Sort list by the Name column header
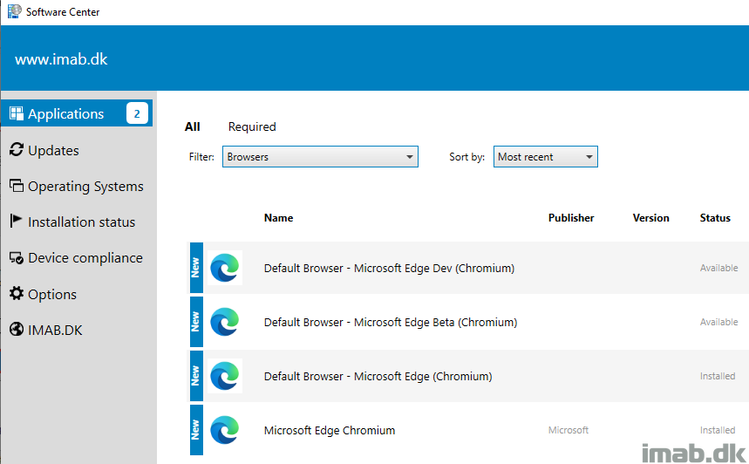The image size is (749, 464). (278, 217)
